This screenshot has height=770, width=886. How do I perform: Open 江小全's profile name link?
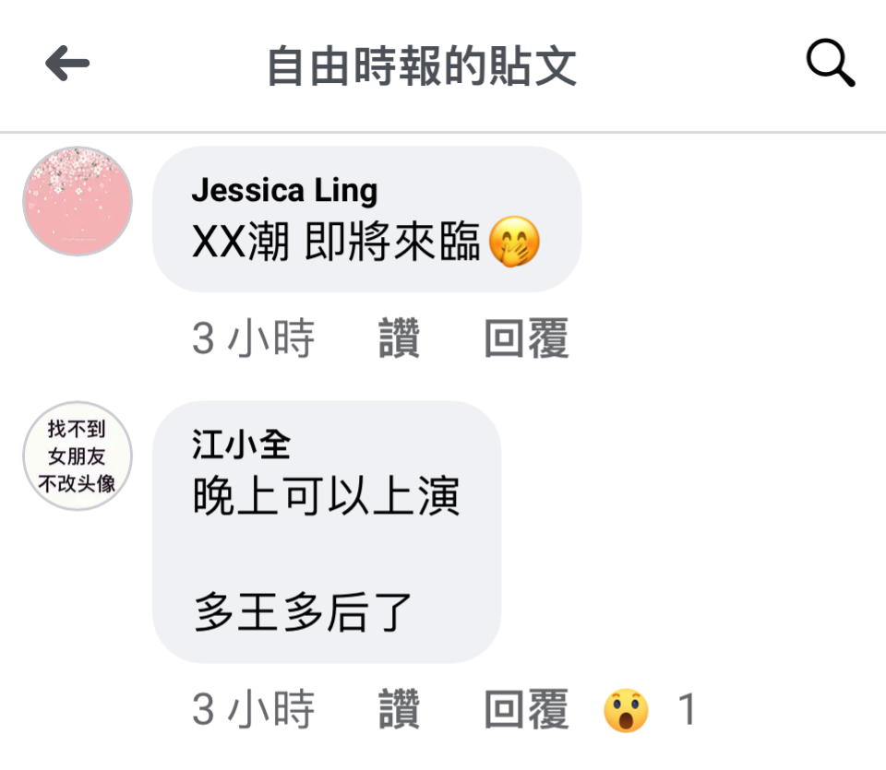click(x=241, y=444)
